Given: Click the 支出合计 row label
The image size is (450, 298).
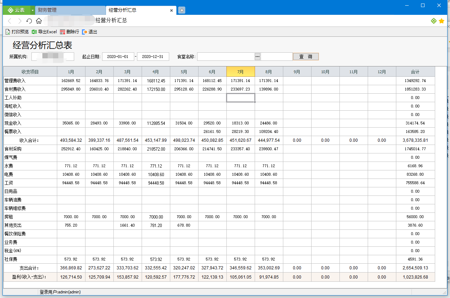Looking at the screenshot, I should coord(29,268).
